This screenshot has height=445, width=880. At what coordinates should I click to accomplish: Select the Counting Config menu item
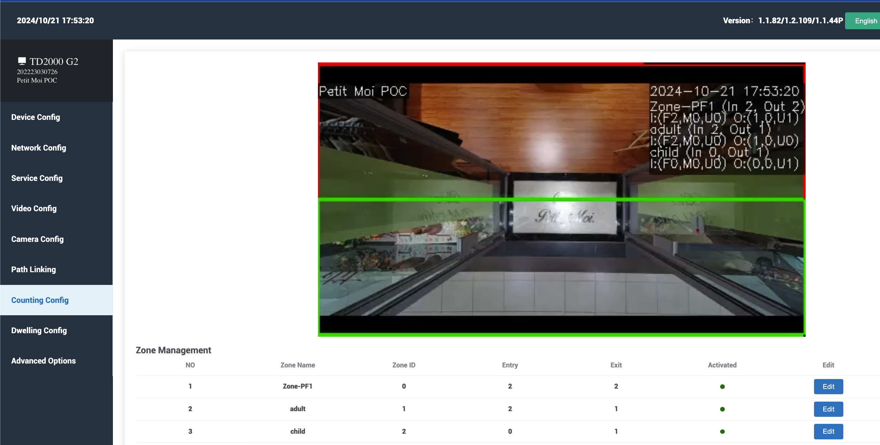coord(40,300)
